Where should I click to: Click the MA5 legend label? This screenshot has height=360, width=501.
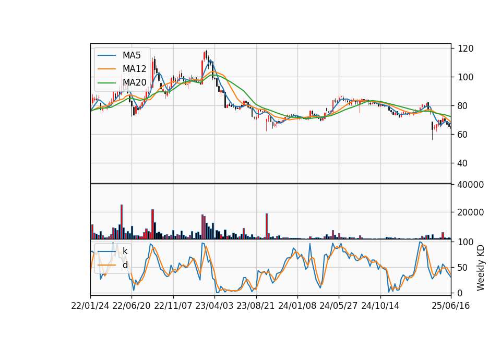132,55
